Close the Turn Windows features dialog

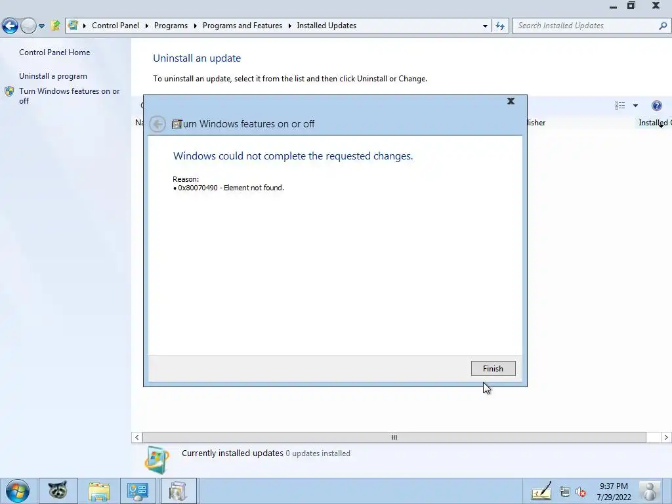(511, 101)
